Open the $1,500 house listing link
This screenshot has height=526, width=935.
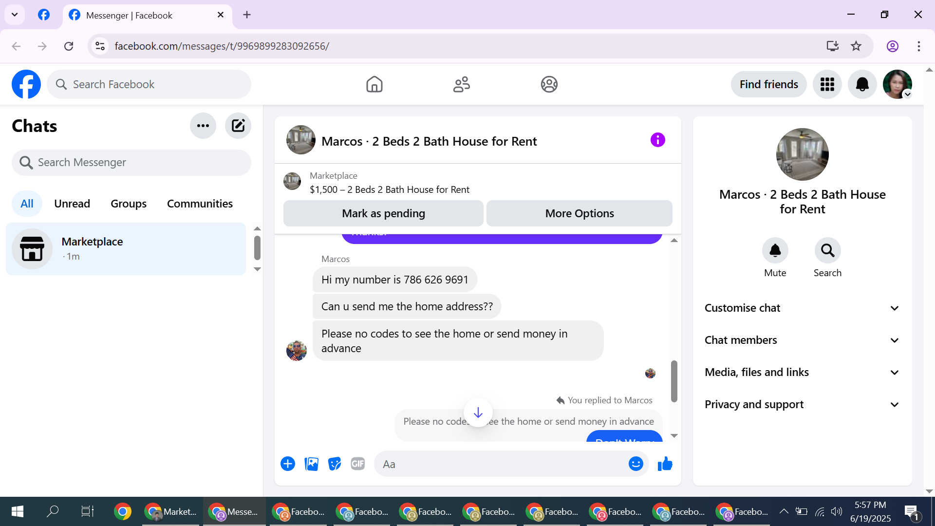pos(390,189)
